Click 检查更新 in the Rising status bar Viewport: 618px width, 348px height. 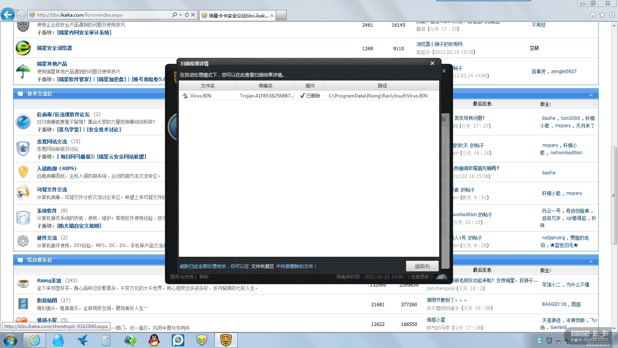click(421, 277)
